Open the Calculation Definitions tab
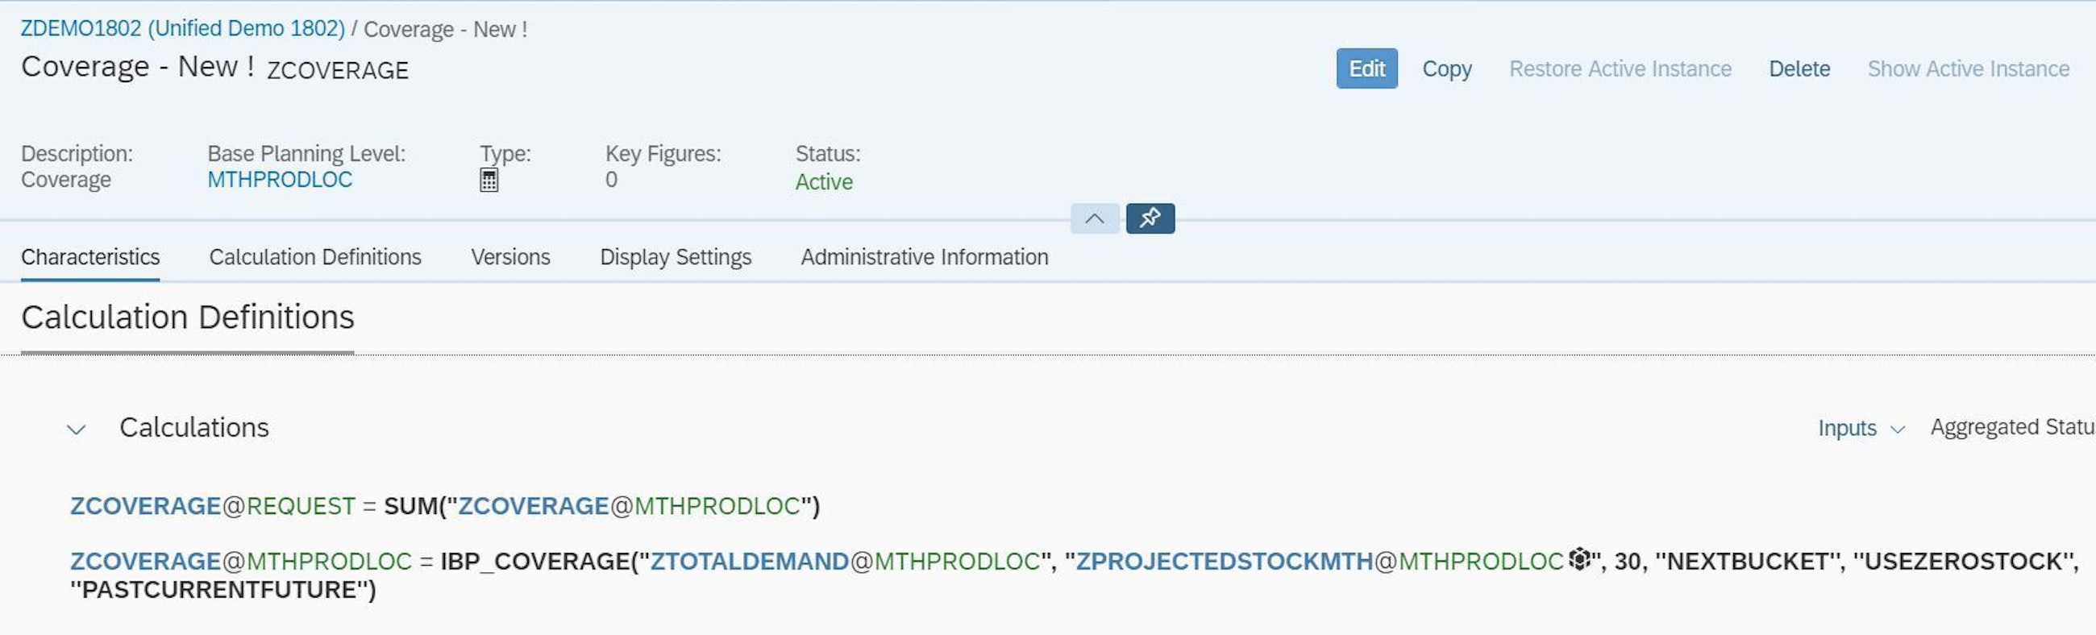 (315, 257)
